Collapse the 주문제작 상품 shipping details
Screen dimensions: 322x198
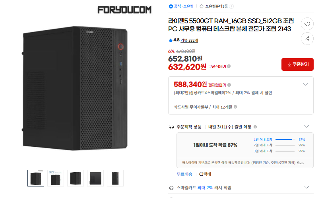tap(306, 126)
